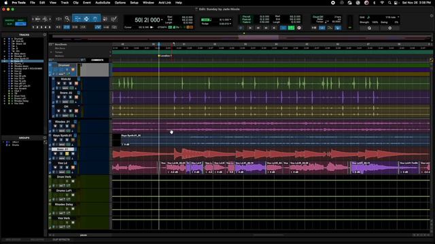This screenshot has height=244, width=435.
Task: Select the Zoomer tool magnifier icon
Action: 67,19
